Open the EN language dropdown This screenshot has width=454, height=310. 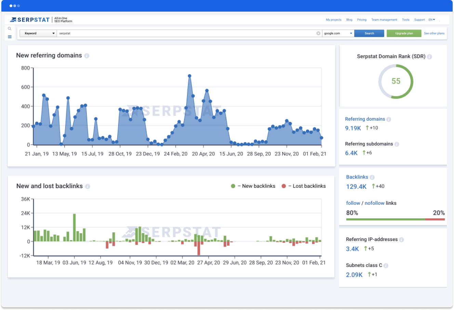432,20
